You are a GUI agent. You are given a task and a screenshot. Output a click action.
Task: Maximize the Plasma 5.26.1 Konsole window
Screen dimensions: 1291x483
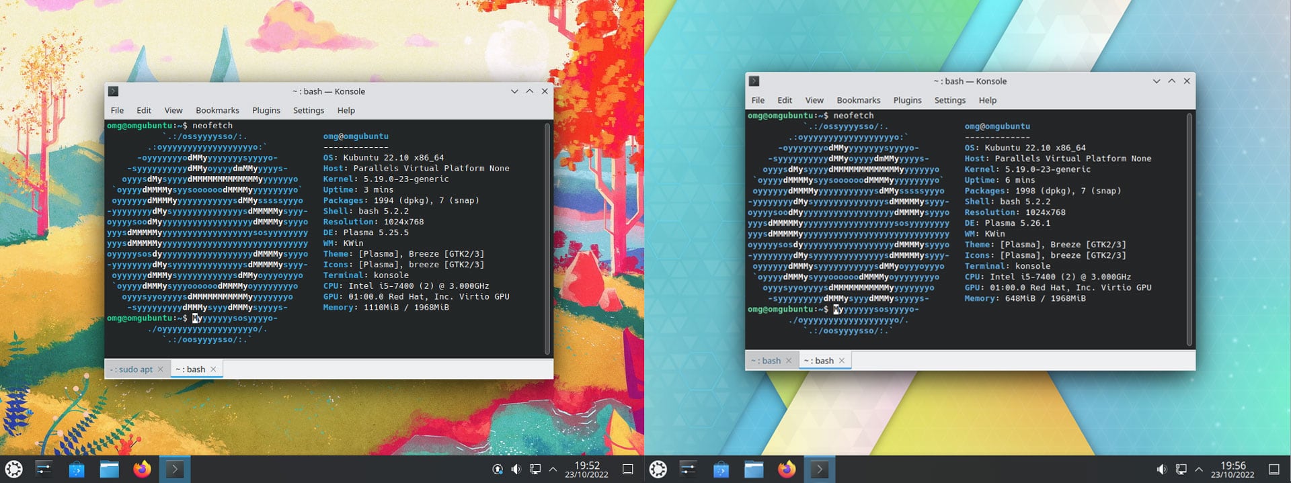coord(1171,81)
